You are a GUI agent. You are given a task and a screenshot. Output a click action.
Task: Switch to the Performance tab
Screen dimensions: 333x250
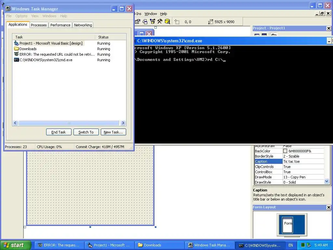pos(60,25)
